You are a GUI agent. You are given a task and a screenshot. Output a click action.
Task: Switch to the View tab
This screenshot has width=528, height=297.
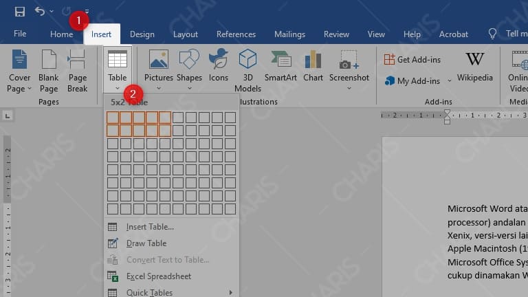click(x=376, y=34)
